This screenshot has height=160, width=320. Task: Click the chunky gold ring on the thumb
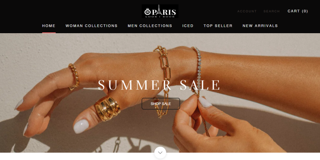coord(108,108)
